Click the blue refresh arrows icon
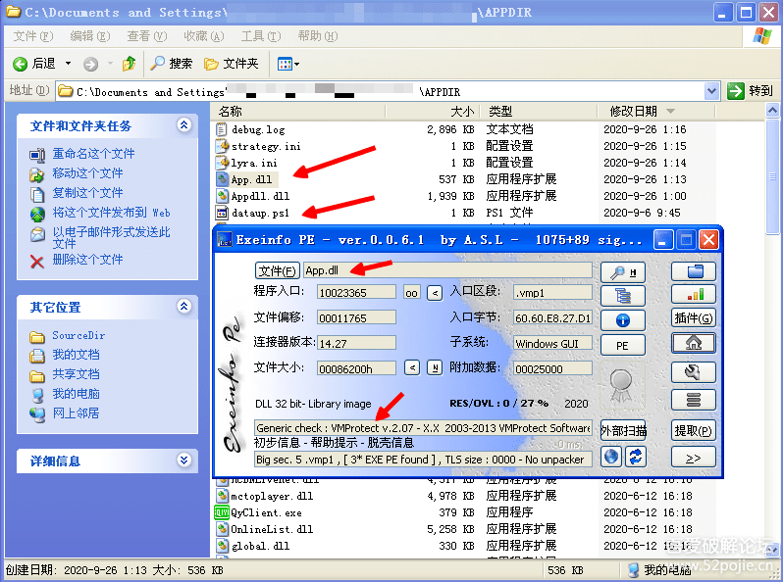The width and height of the screenshot is (783, 582). (x=636, y=456)
